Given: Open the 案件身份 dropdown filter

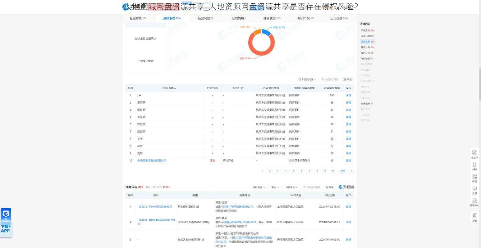Looking at the screenshot, I should pos(259,187).
